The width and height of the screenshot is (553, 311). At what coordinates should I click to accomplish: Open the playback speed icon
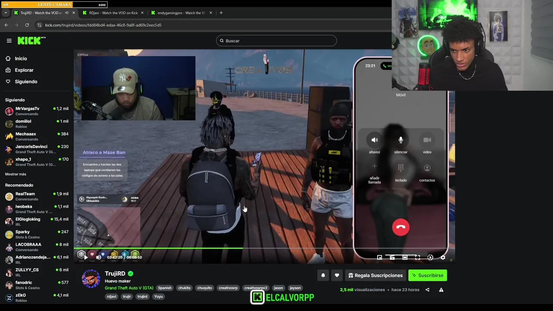tap(430, 257)
